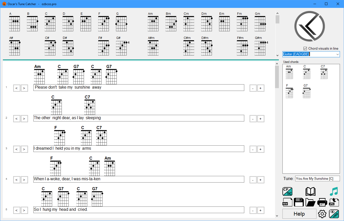Pick the Bm chord from palette
Viewport: 344px width, 221px height.
(171, 21)
